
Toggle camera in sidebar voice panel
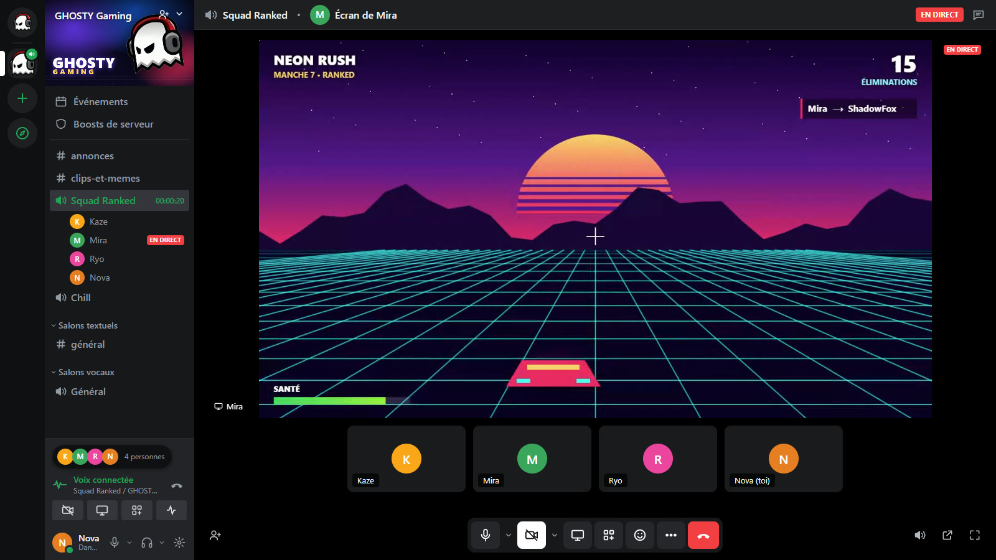[68, 510]
